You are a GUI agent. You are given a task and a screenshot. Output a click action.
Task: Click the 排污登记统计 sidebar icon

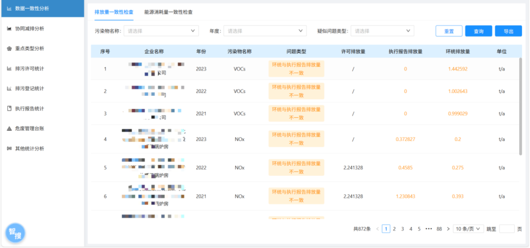9,88
